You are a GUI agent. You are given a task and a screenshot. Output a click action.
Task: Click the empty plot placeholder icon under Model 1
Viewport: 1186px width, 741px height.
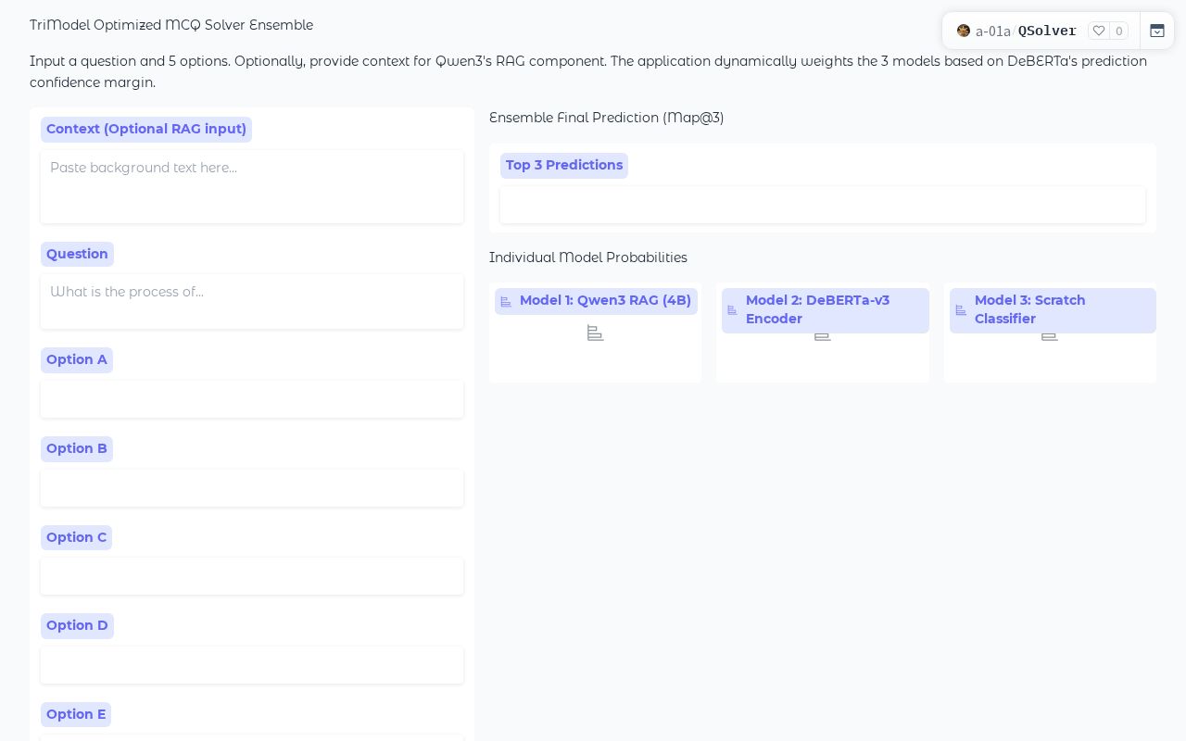point(596,333)
